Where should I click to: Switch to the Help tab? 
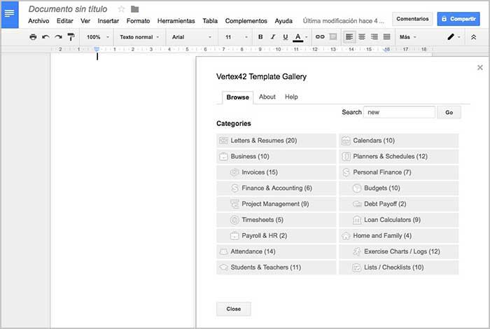click(291, 97)
